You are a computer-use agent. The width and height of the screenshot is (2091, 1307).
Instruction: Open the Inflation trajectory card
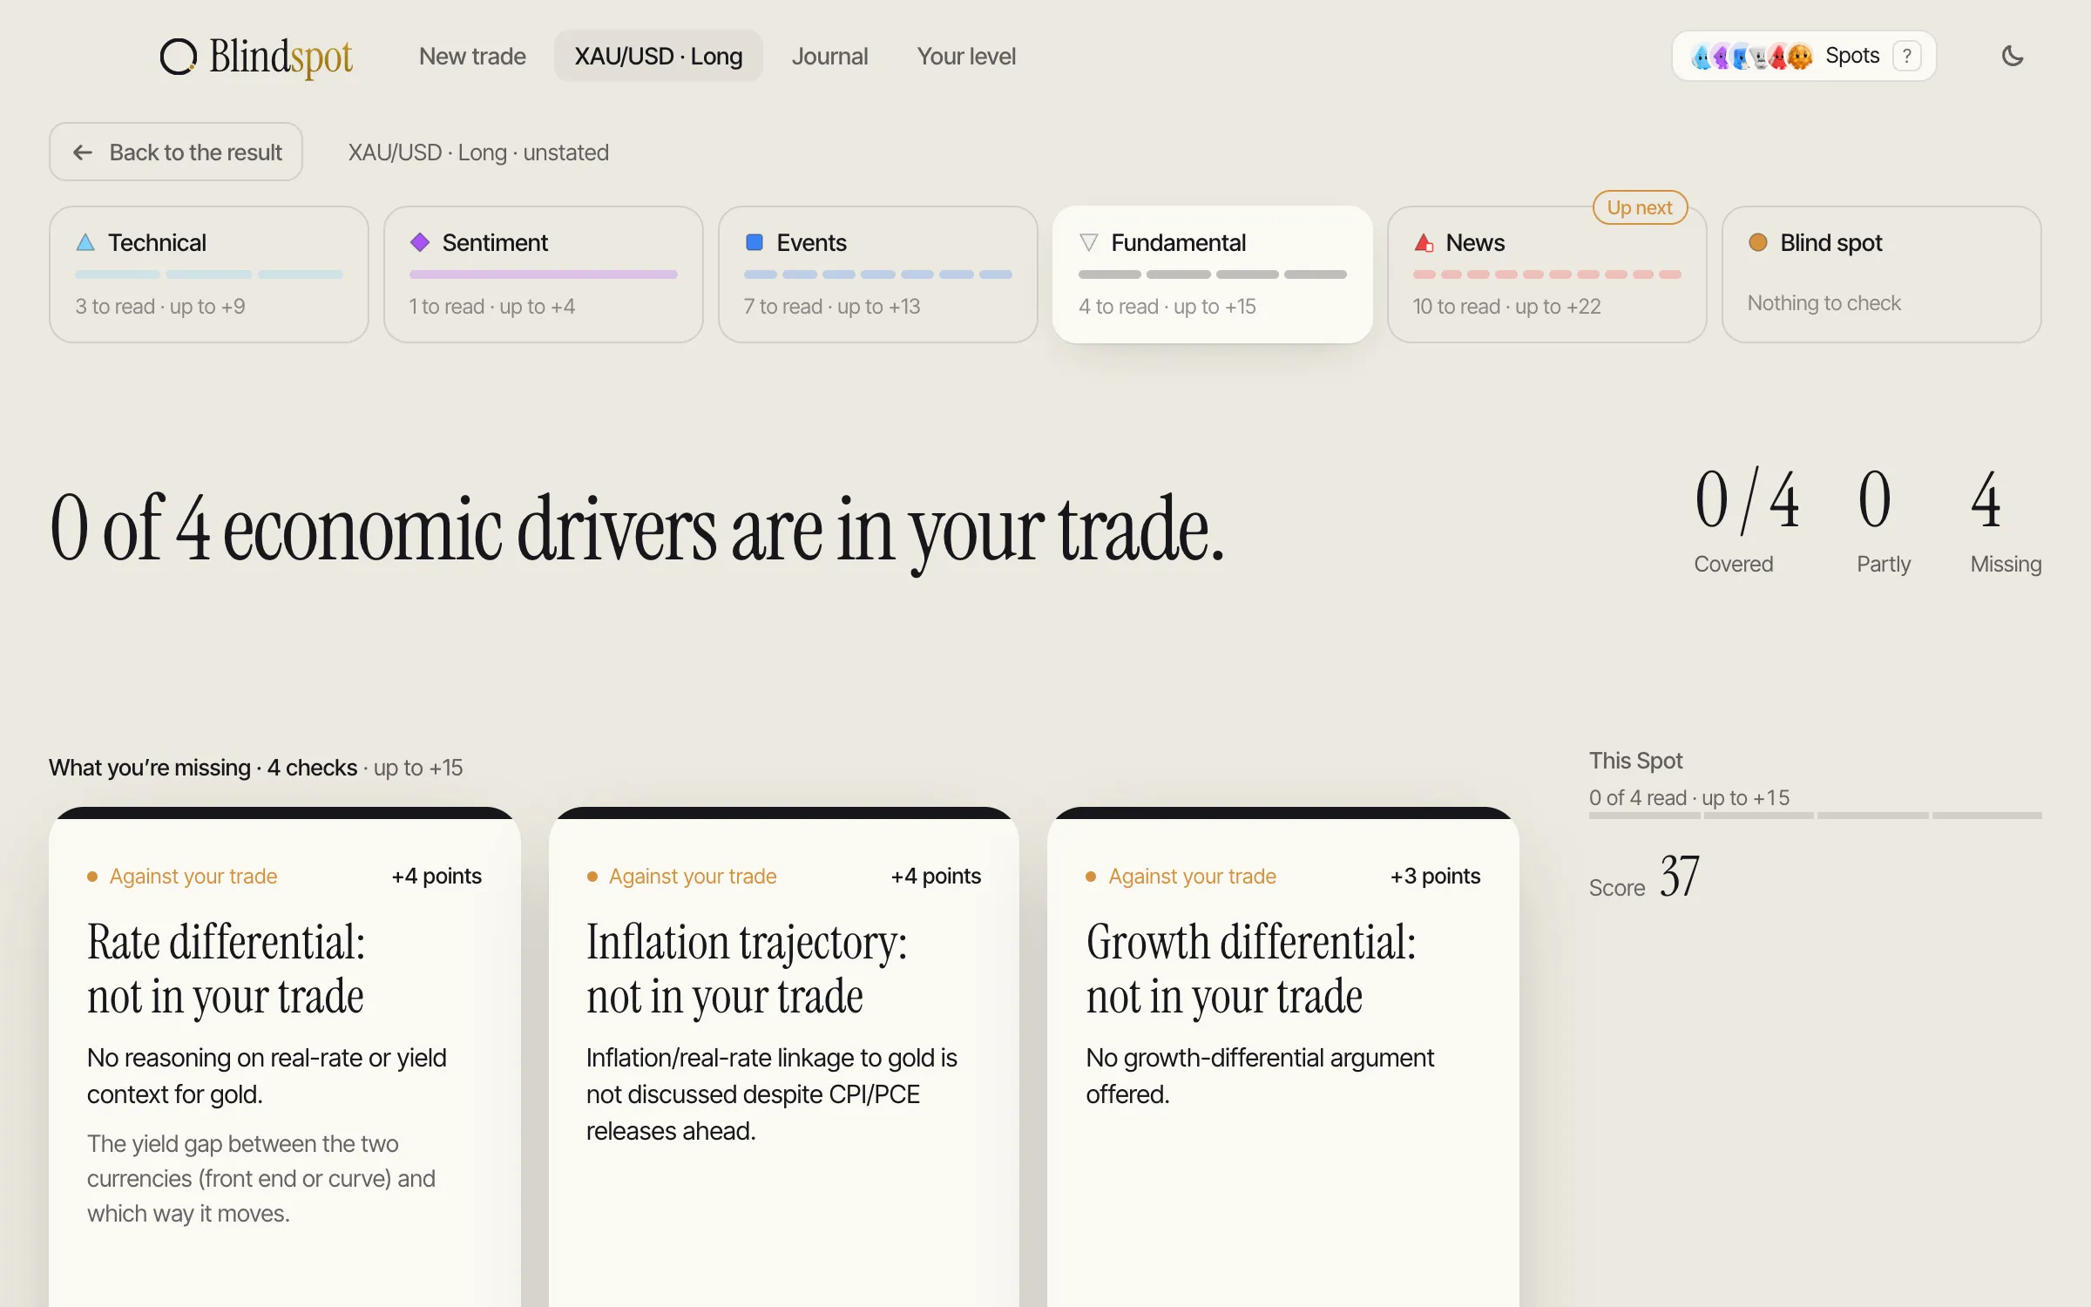coord(784,1057)
